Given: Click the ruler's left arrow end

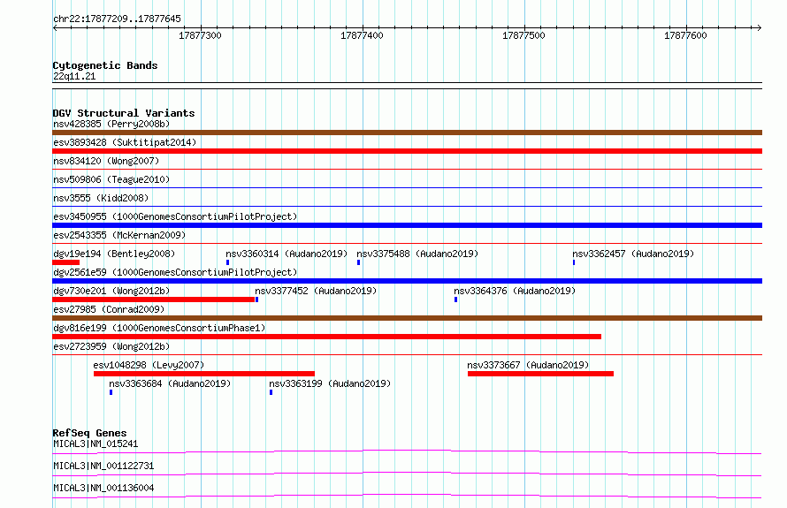Looking at the screenshot, I should coord(55,27).
